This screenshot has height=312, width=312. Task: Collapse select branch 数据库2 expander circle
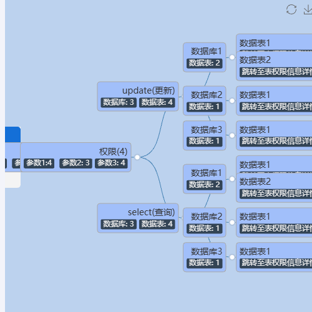tap(232, 222)
